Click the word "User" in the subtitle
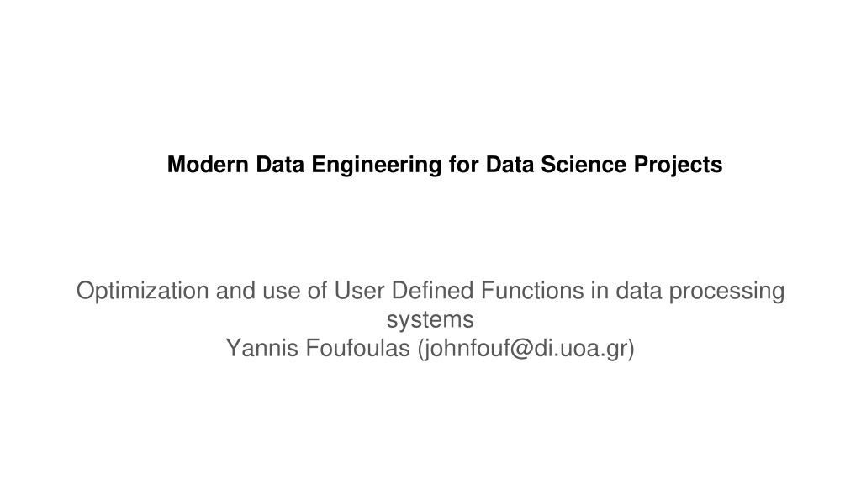 (359, 291)
